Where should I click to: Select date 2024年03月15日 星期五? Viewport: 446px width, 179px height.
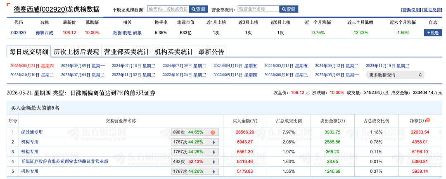[286, 66]
